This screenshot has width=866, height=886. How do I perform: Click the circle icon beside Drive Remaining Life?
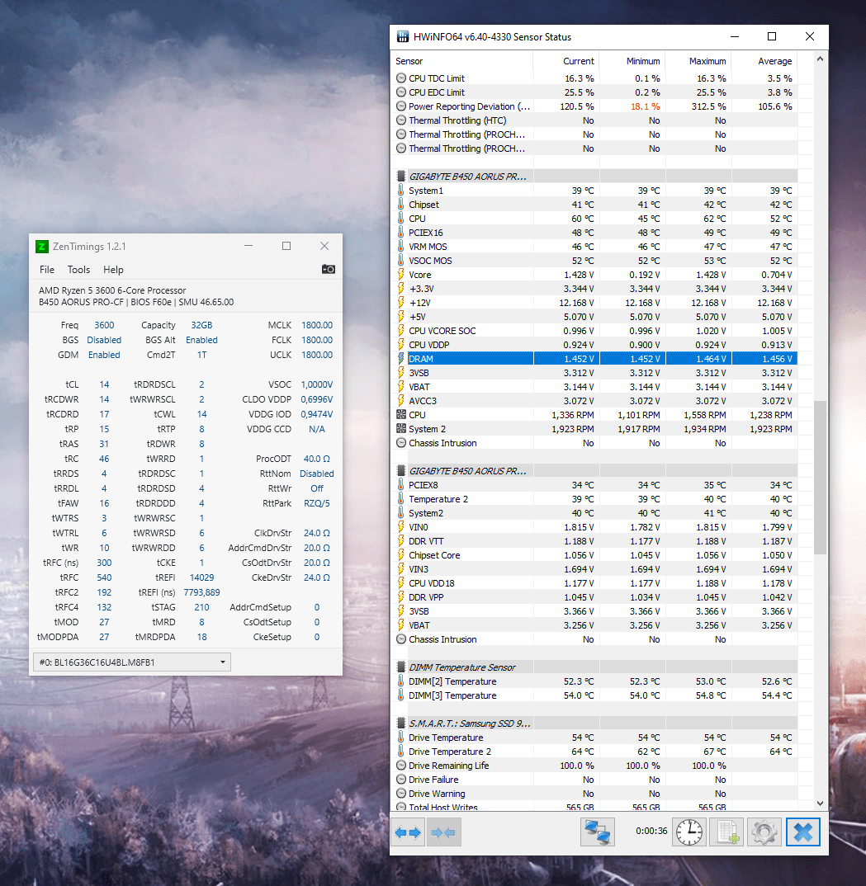[400, 765]
